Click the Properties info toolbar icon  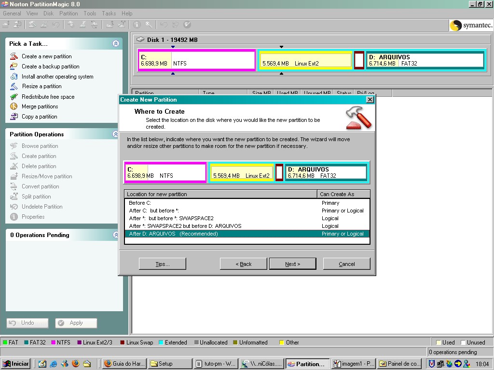click(137, 25)
